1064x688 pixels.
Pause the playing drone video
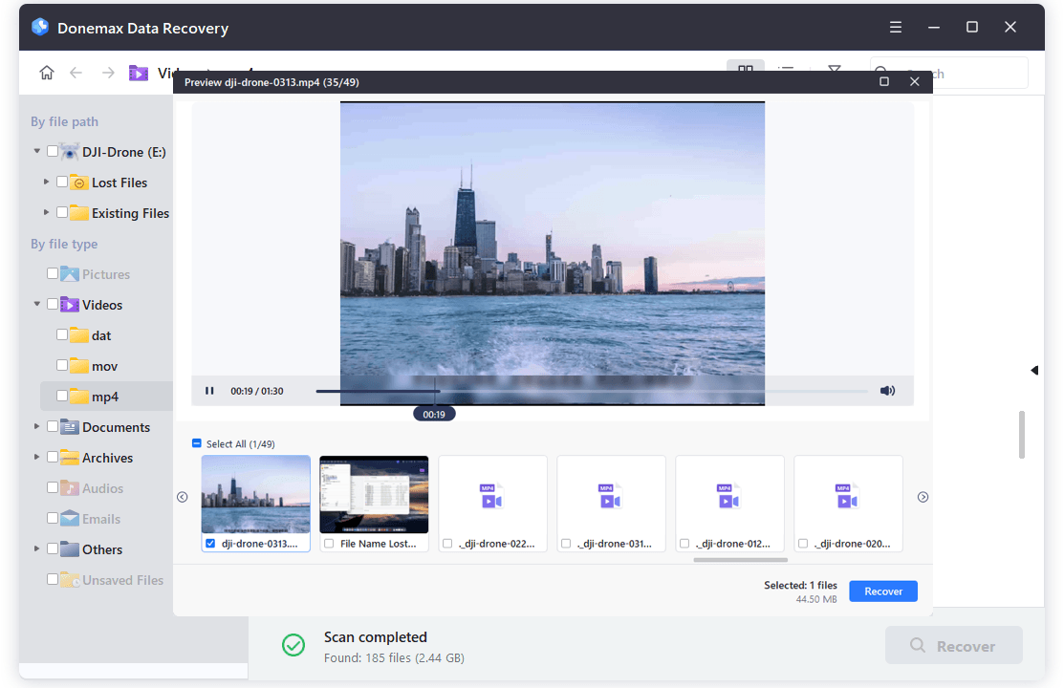[208, 390]
